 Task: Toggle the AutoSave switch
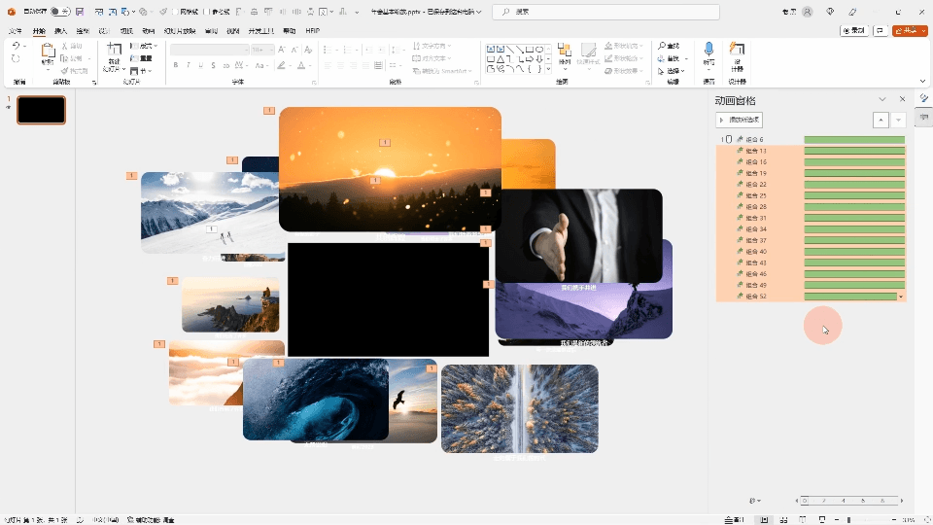(x=60, y=12)
